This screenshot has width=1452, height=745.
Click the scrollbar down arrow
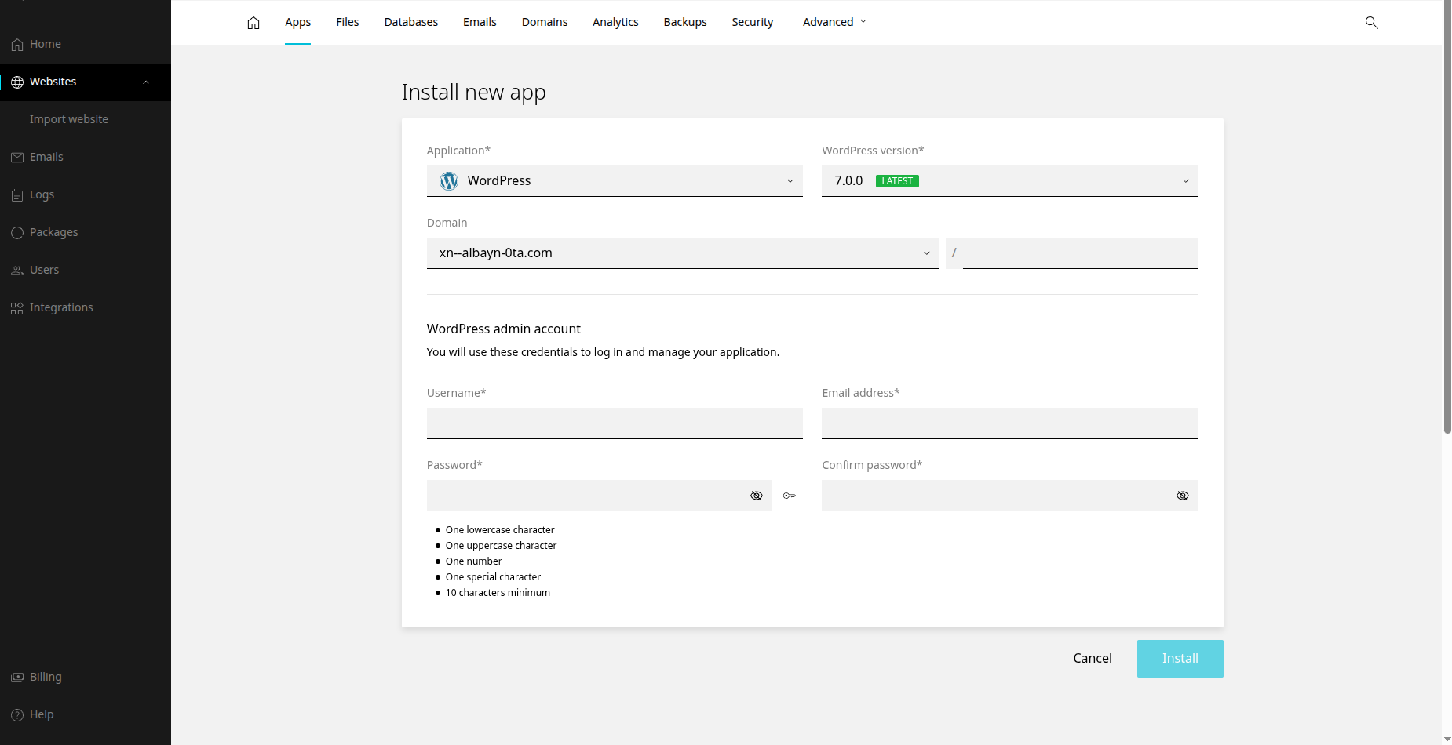[1447, 739]
